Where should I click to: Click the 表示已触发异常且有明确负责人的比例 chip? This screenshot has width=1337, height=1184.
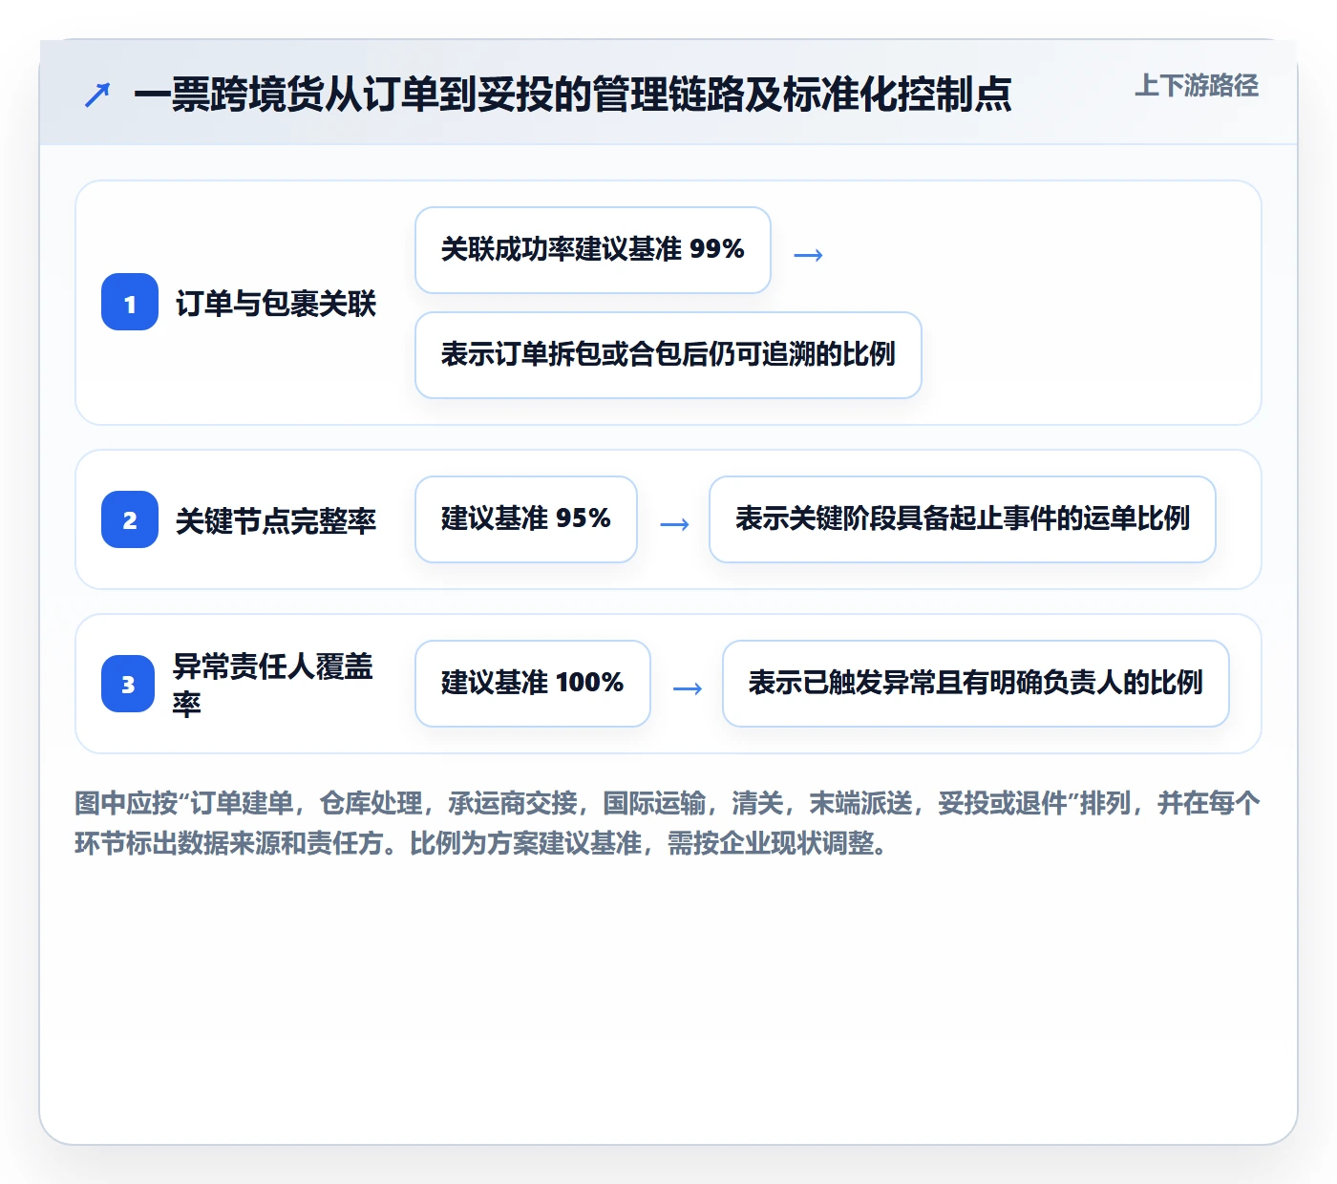tap(976, 684)
